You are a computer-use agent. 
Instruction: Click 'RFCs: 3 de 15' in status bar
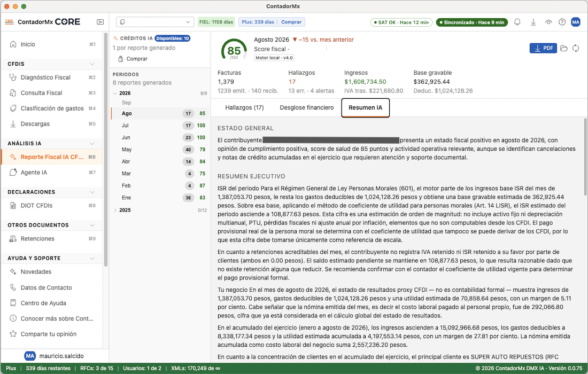pos(97,368)
